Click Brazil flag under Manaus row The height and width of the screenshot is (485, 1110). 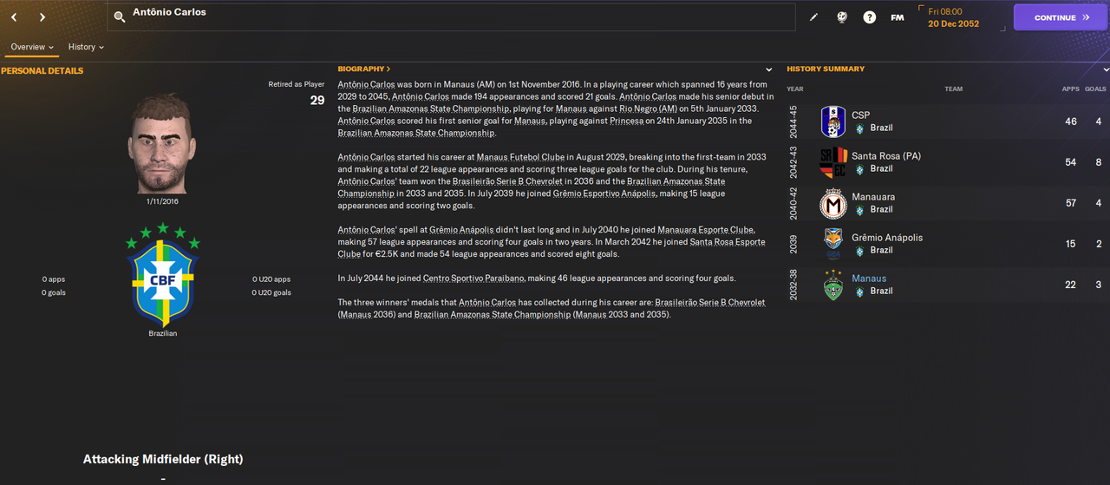click(x=859, y=292)
